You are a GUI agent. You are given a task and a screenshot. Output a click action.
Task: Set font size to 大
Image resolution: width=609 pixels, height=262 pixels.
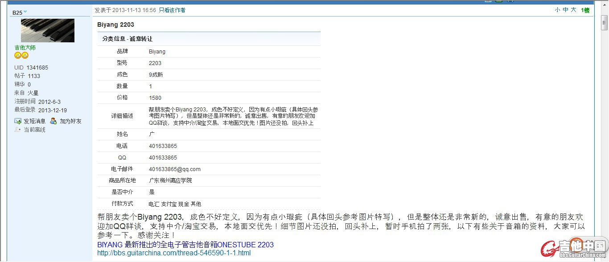[573, 10]
